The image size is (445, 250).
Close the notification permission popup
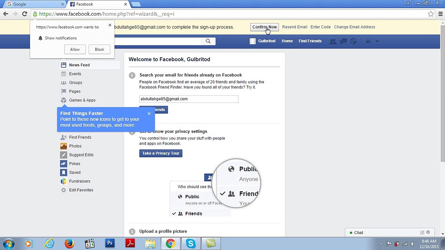(x=110, y=25)
